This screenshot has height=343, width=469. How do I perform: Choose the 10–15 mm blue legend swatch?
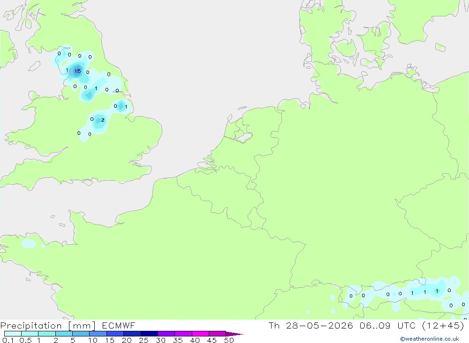tap(98, 334)
